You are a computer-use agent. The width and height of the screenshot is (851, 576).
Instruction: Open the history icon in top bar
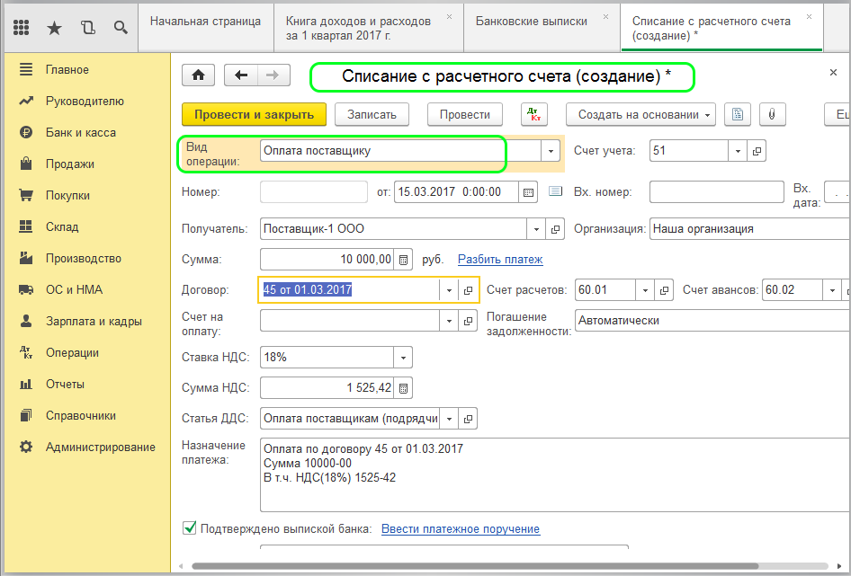(x=87, y=28)
